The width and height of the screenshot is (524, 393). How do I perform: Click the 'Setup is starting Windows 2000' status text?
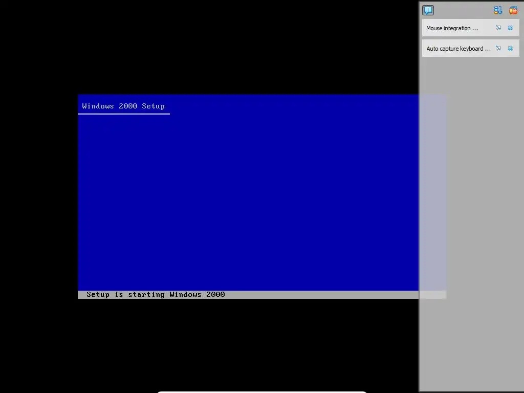pyautogui.click(x=156, y=294)
